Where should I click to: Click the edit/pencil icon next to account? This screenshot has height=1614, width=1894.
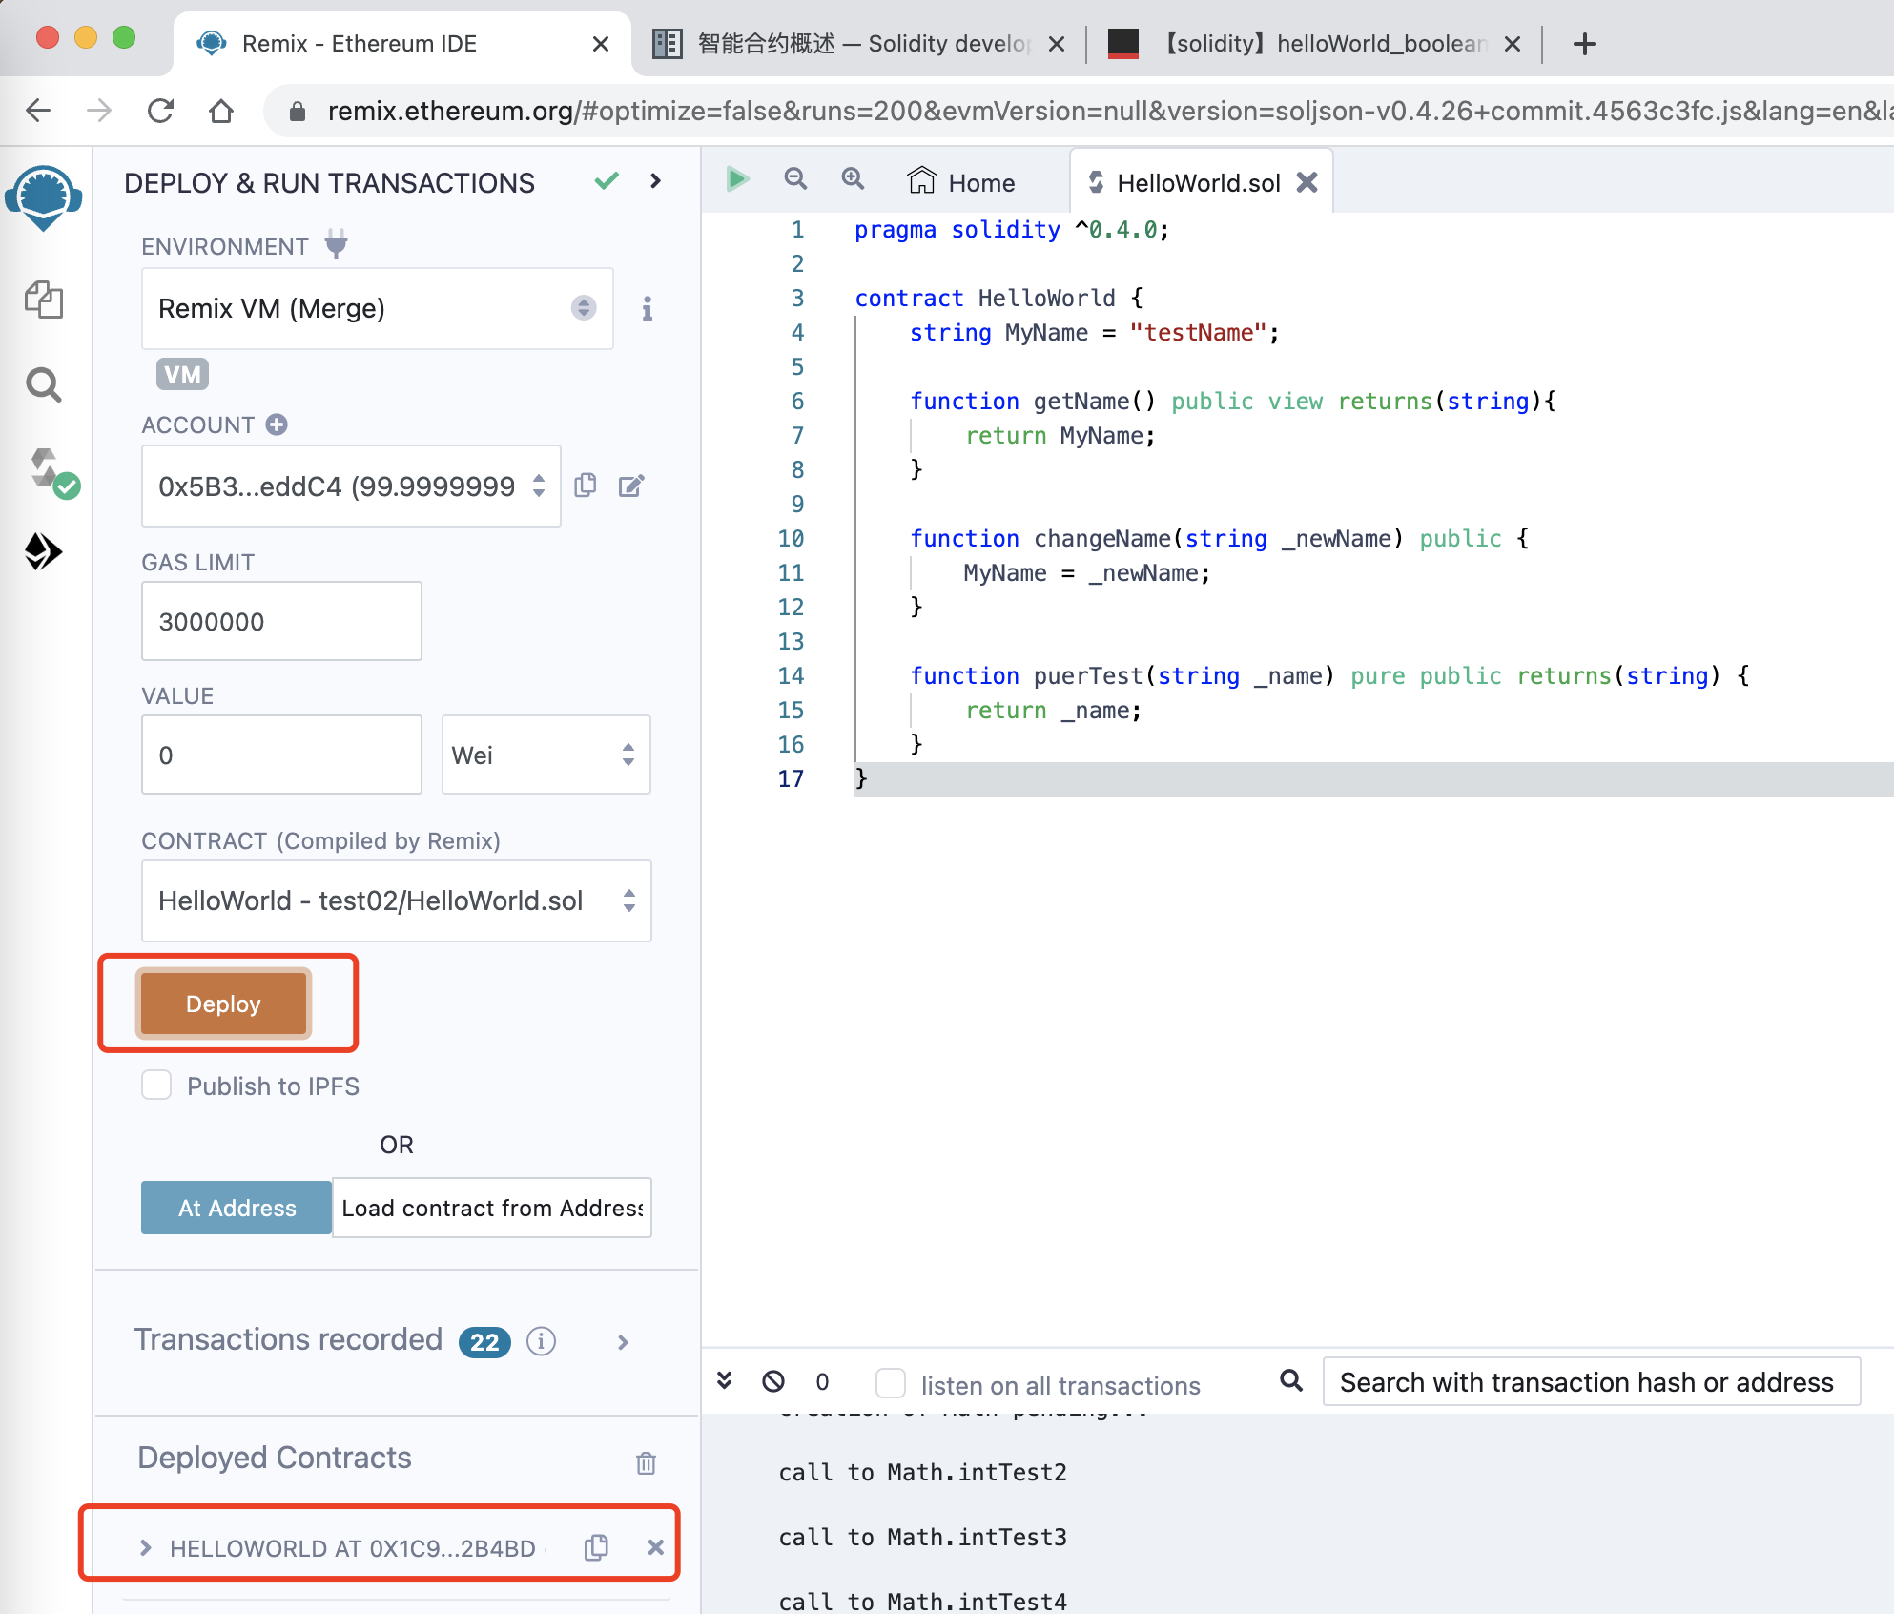[635, 486]
